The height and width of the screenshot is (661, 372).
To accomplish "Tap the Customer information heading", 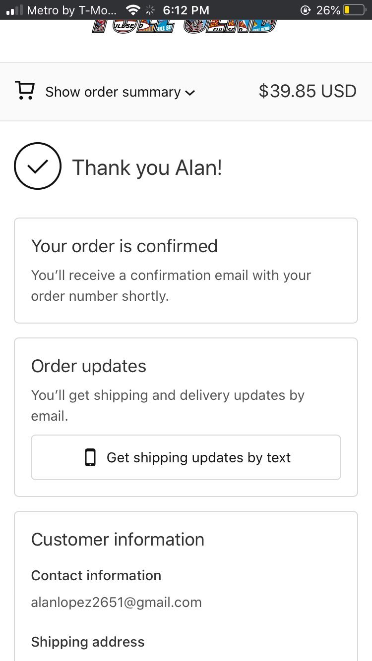I will pos(118,540).
